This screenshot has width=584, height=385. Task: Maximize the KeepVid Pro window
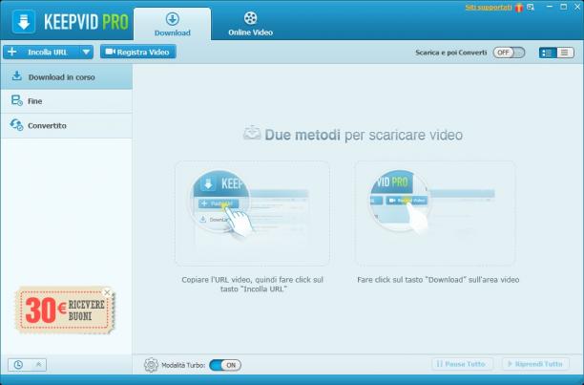(x=564, y=7)
